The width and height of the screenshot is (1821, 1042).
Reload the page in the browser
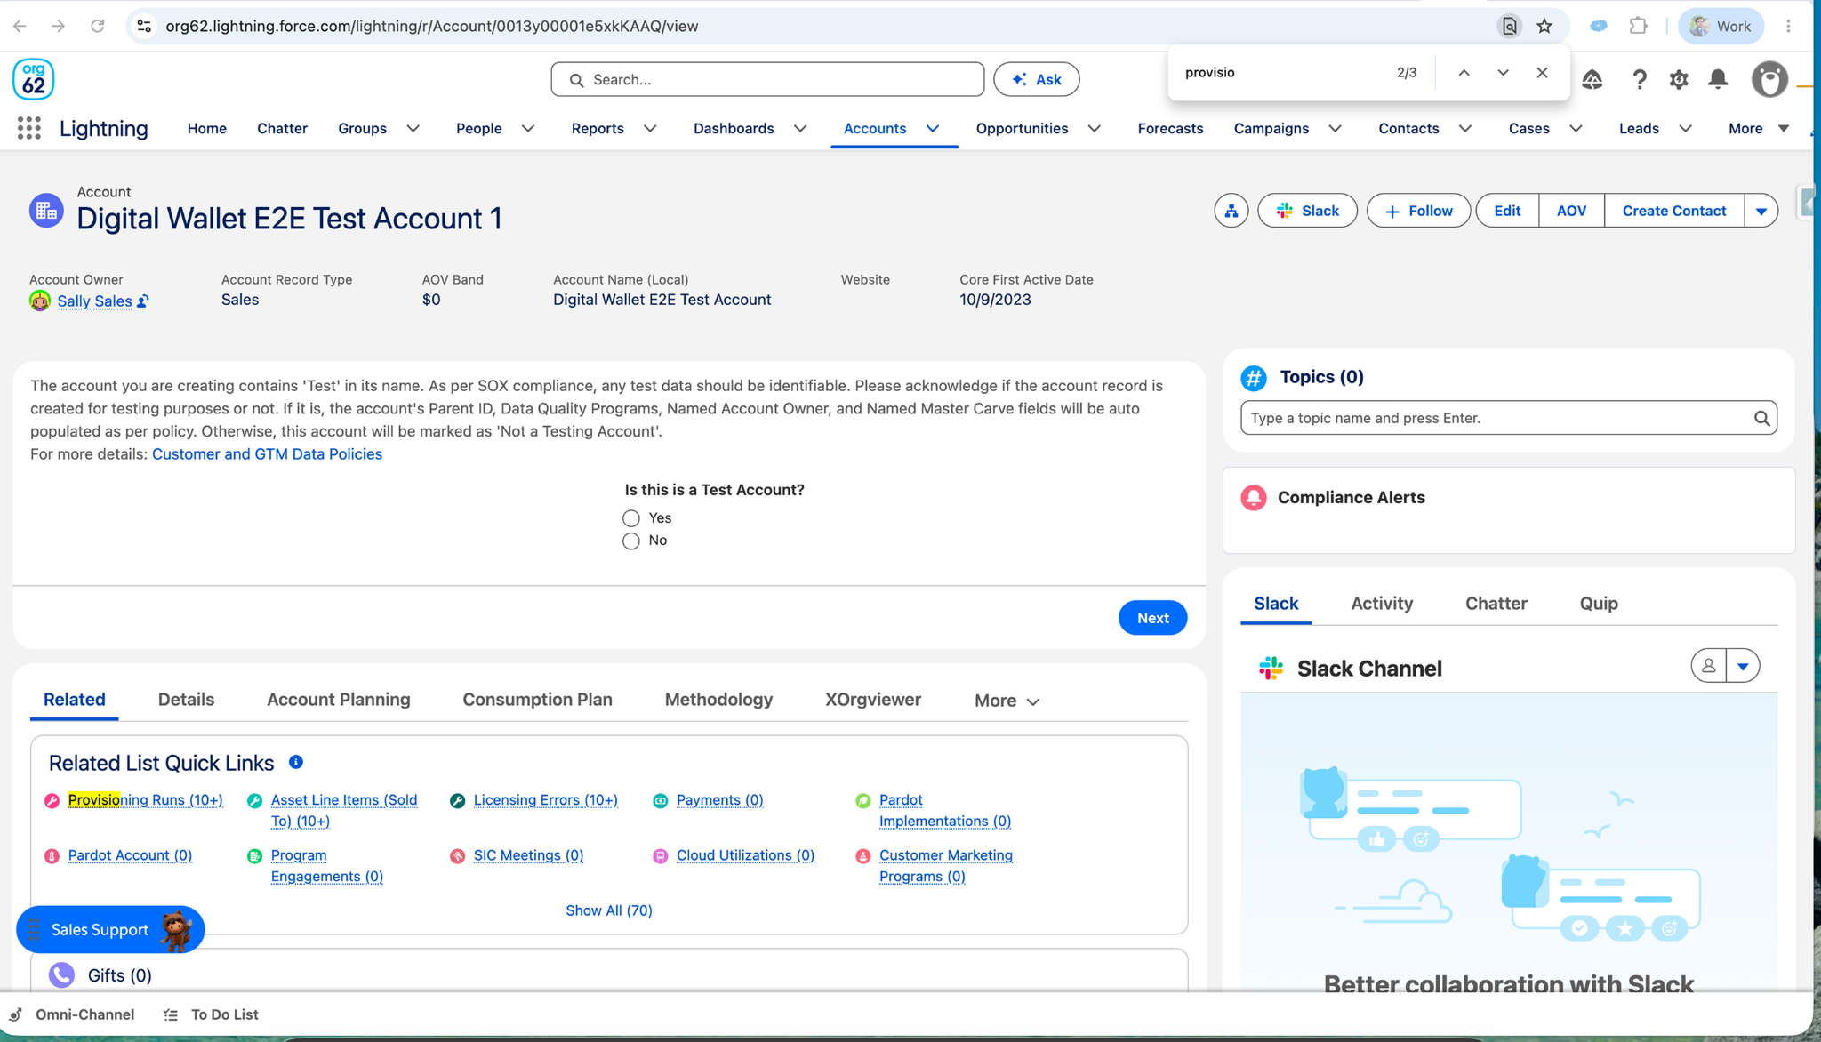pos(98,26)
